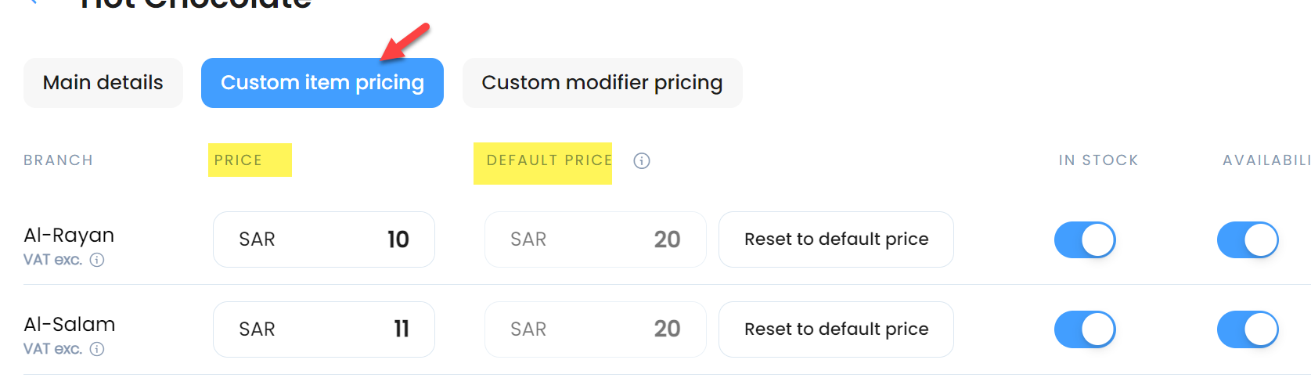Click the PRICE column header
Image resolution: width=1311 pixels, height=385 pixels.
pyautogui.click(x=238, y=160)
